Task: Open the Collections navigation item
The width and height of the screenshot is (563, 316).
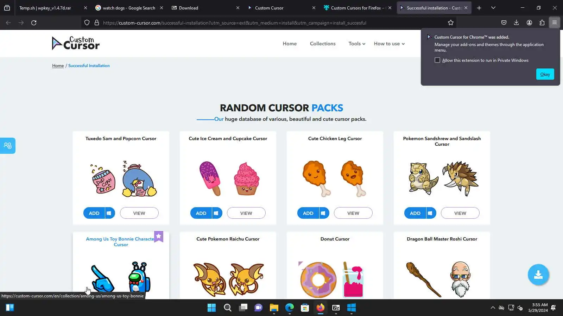Action: click(323, 44)
